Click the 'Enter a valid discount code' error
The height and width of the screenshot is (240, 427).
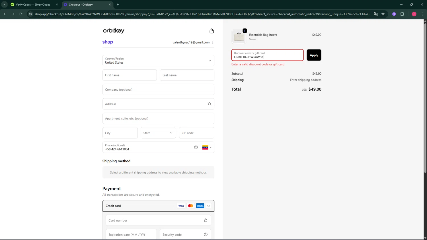tap(258, 64)
